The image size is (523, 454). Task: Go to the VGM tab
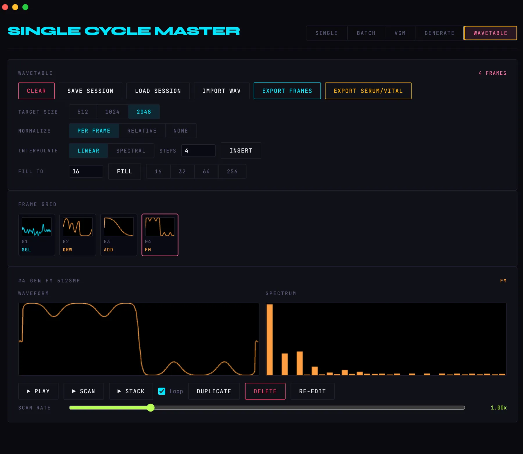point(400,33)
